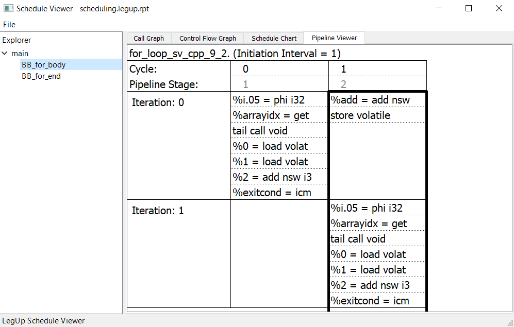Click %i.05 = phi i32 in Iteration 1
The height and width of the screenshot is (327, 514).
pyautogui.click(x=377, y=208)
